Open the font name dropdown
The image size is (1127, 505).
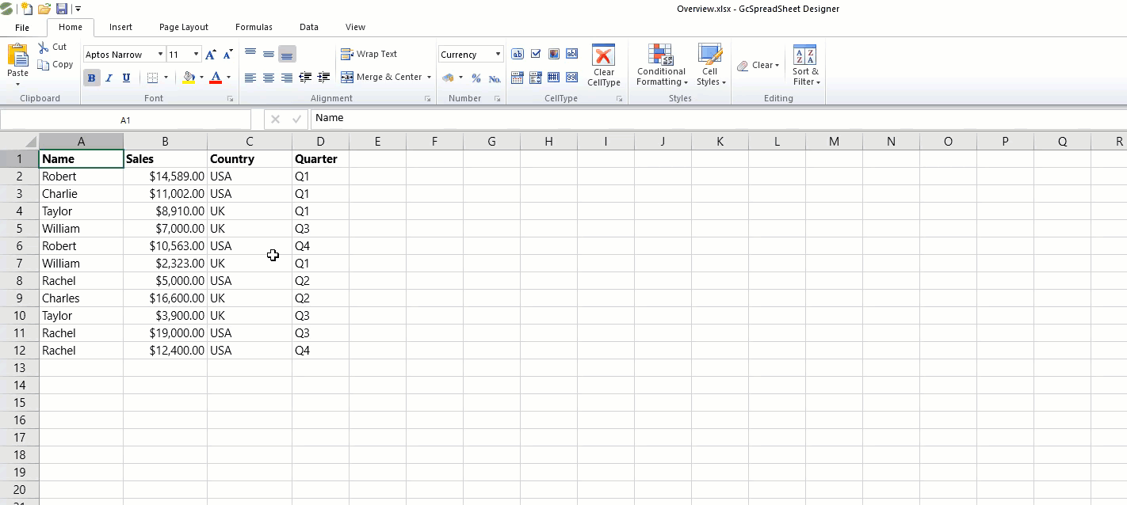click(159, 55)
